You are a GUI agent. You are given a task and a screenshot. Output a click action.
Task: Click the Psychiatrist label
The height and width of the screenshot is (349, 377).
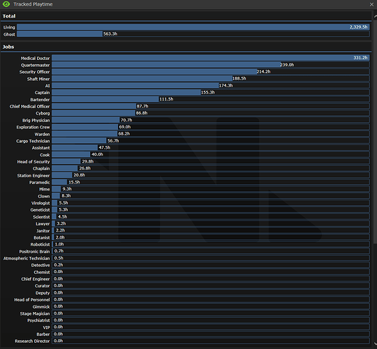38,320
